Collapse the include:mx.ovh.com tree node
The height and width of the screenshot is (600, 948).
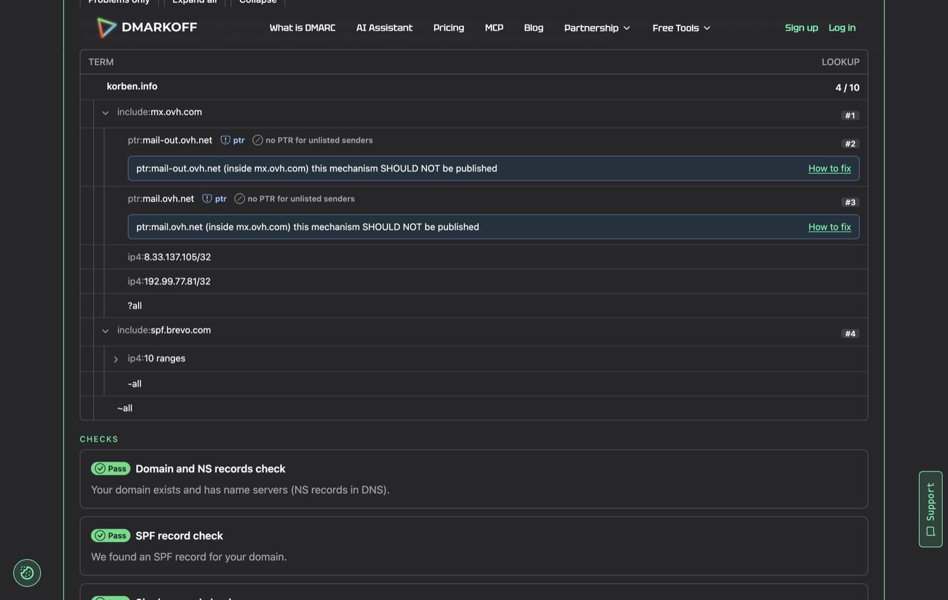tap(105, 112)
